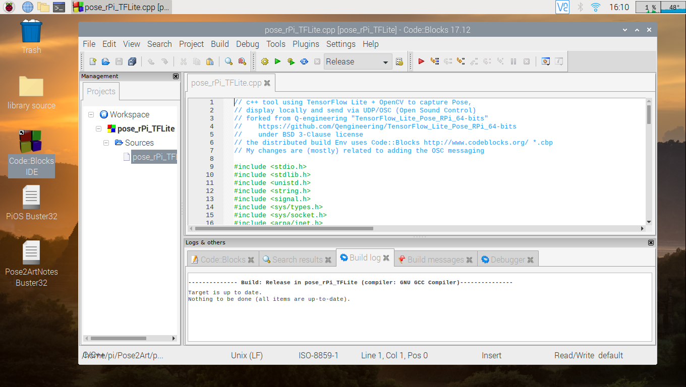Image resolution: width=686 pixels, height=387 pixels.
Task: Open the Tools menu
Action: pos(276,44)
